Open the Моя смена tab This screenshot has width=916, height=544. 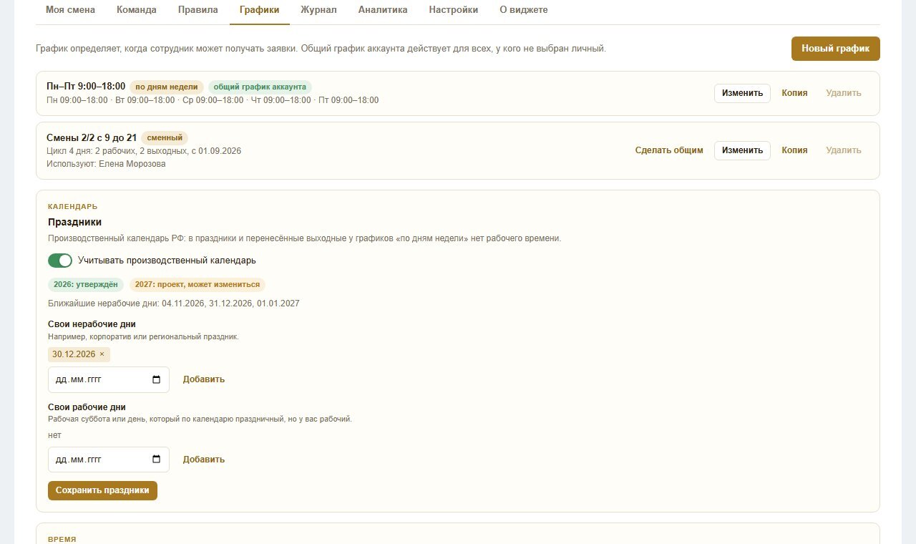coord(70,10)
